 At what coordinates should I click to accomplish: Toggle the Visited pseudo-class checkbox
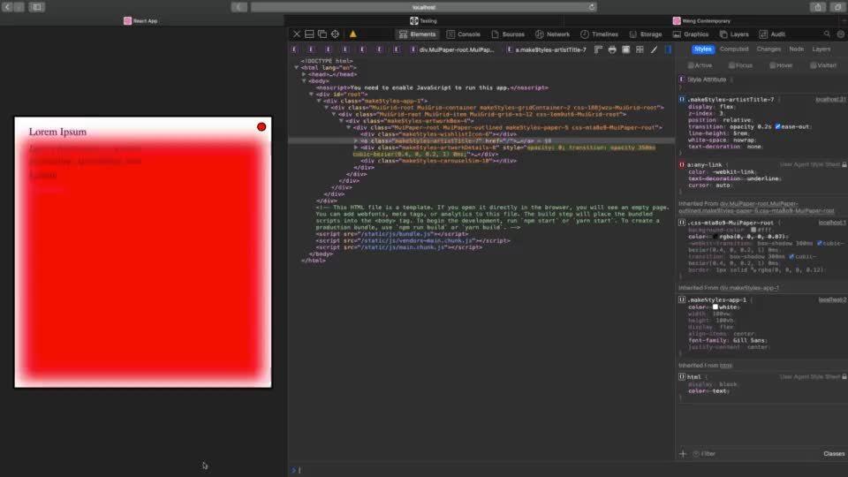click(x=813, y=65)
